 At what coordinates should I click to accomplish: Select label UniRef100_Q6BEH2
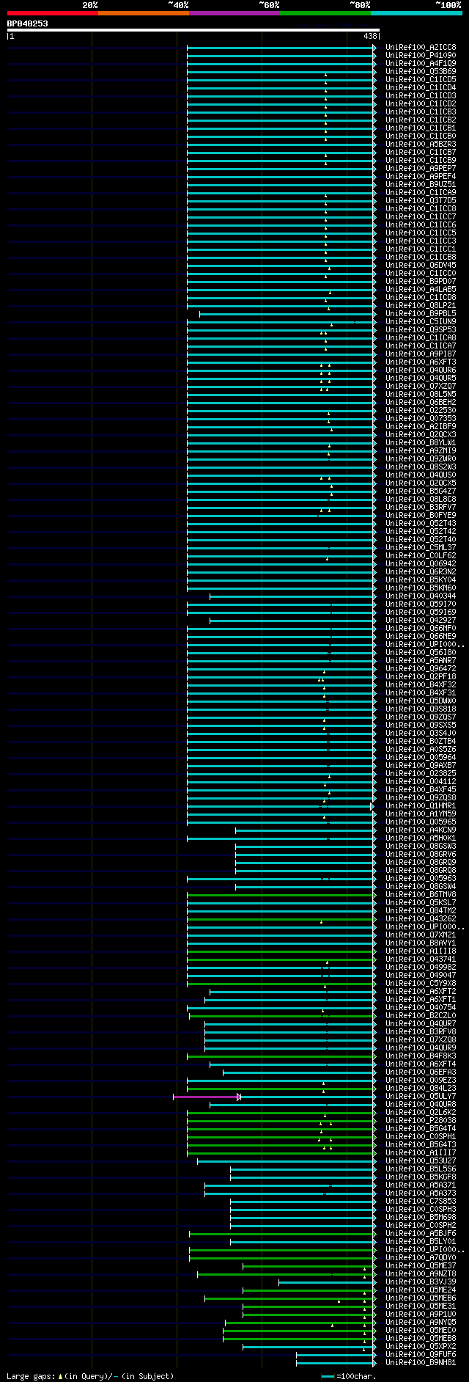[x=421, y=402]
